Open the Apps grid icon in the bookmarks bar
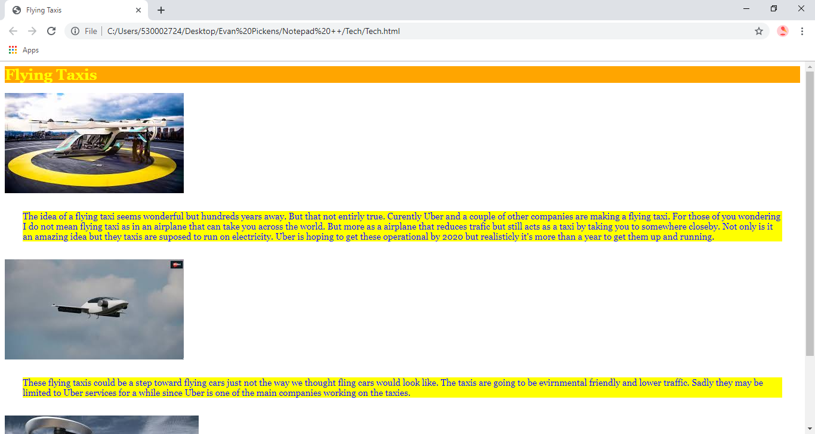This screenshot has width=815, height=434. point(13,50)
